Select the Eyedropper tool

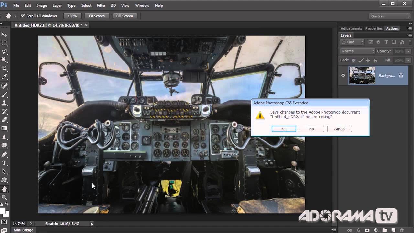coord(5,77)
